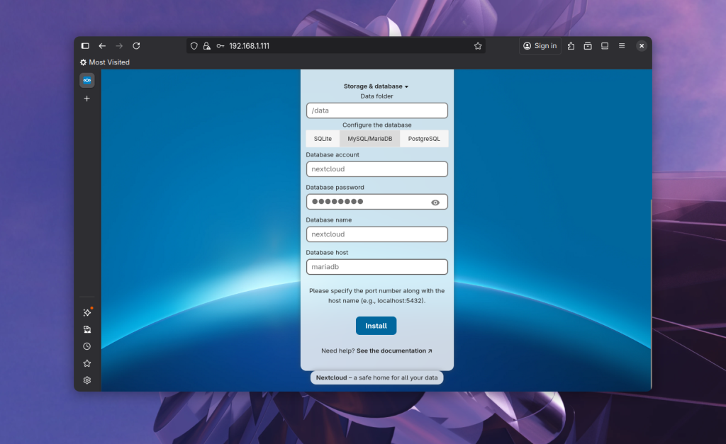Open a new tab with the plus icon
This screenshot has width=726, height=444.
(x=87, y=98)
